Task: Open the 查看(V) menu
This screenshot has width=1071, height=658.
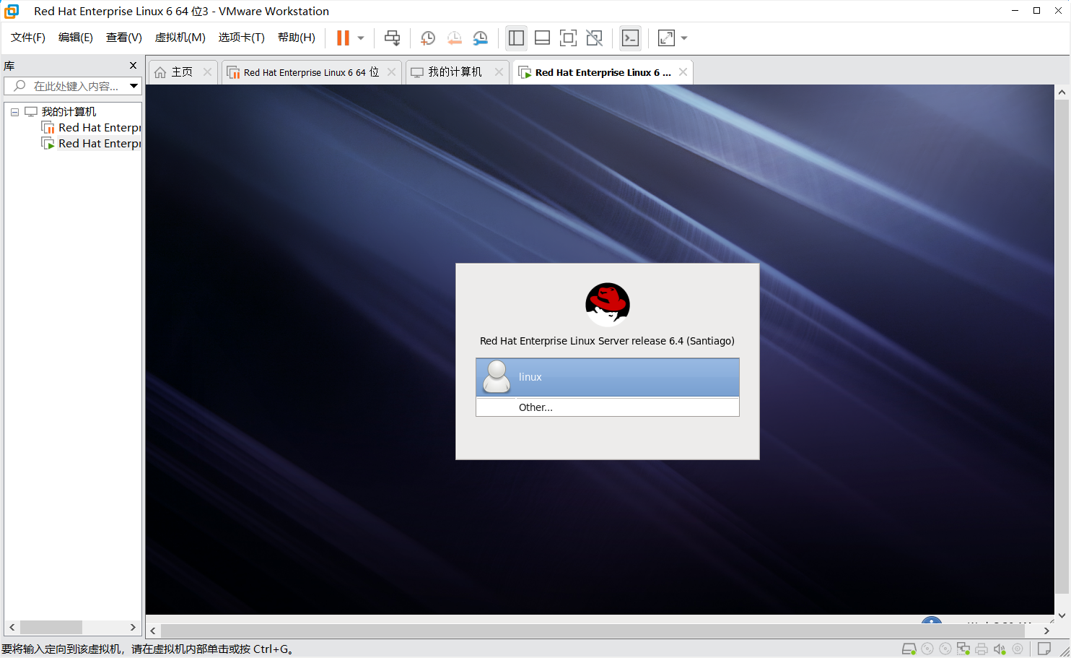Action: click(x=124, y=38)
